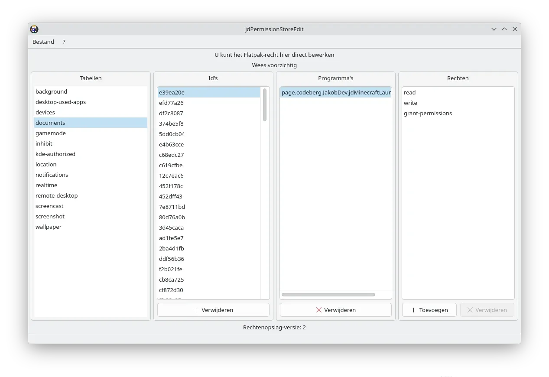Viewport: 549px width, 377px height.
Task: Pick id 5dd0cb04
Action: [209, 134]
